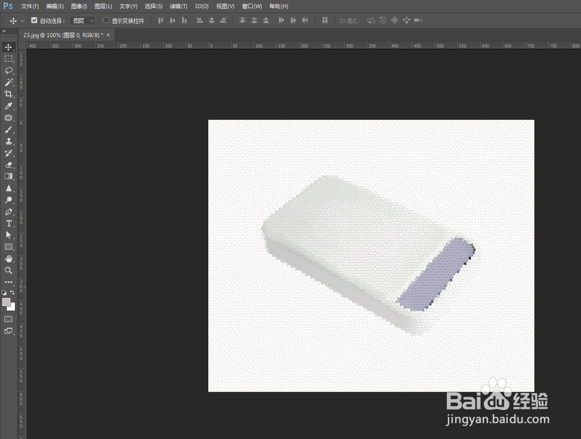Select the Path Selection tool

pyautogui.click(x=9, y=235)
